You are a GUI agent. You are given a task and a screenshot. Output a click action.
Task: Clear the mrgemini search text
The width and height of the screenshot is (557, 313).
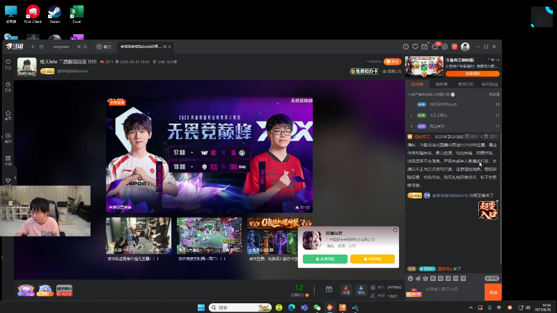tap(79, 47)
